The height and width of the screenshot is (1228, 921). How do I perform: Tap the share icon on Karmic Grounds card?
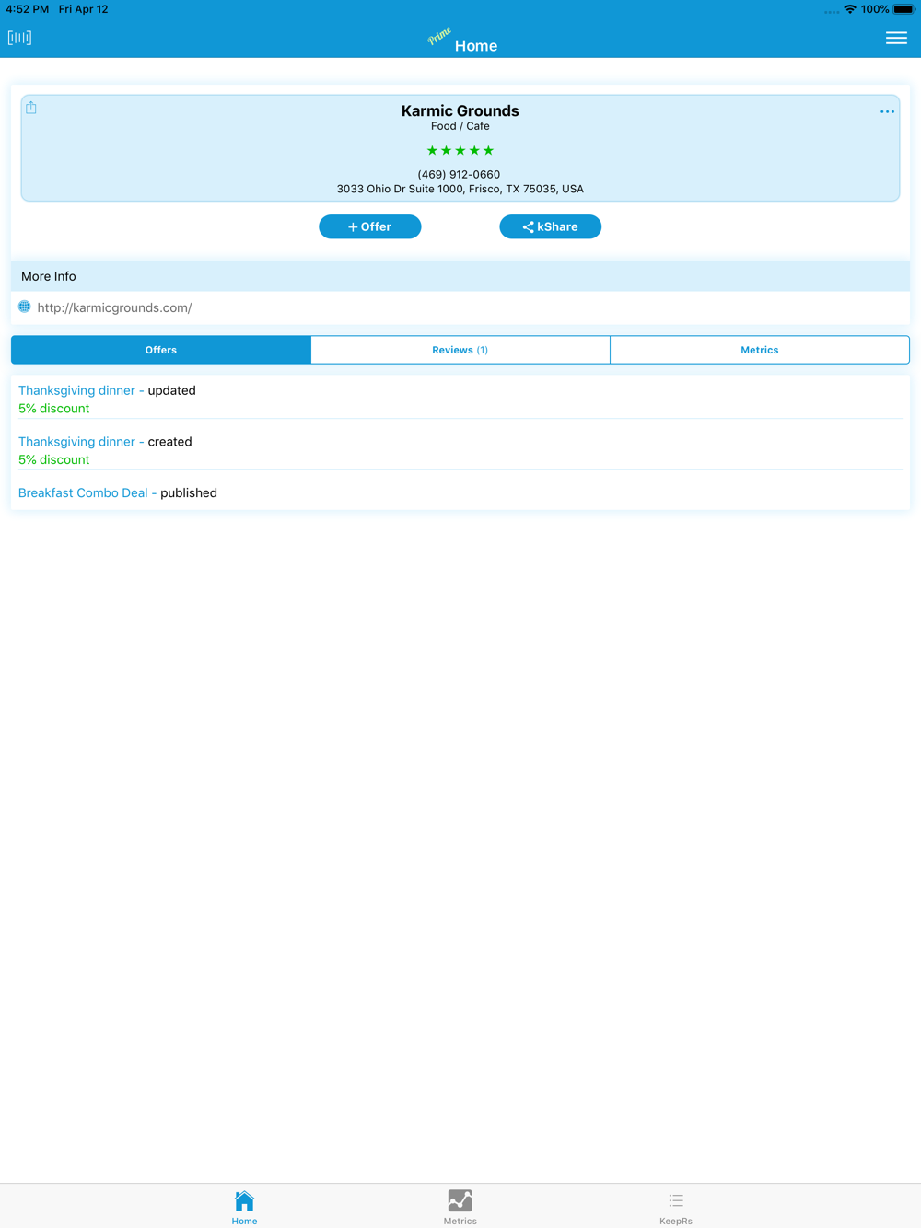pyautogui.click(x=31, y=108)
